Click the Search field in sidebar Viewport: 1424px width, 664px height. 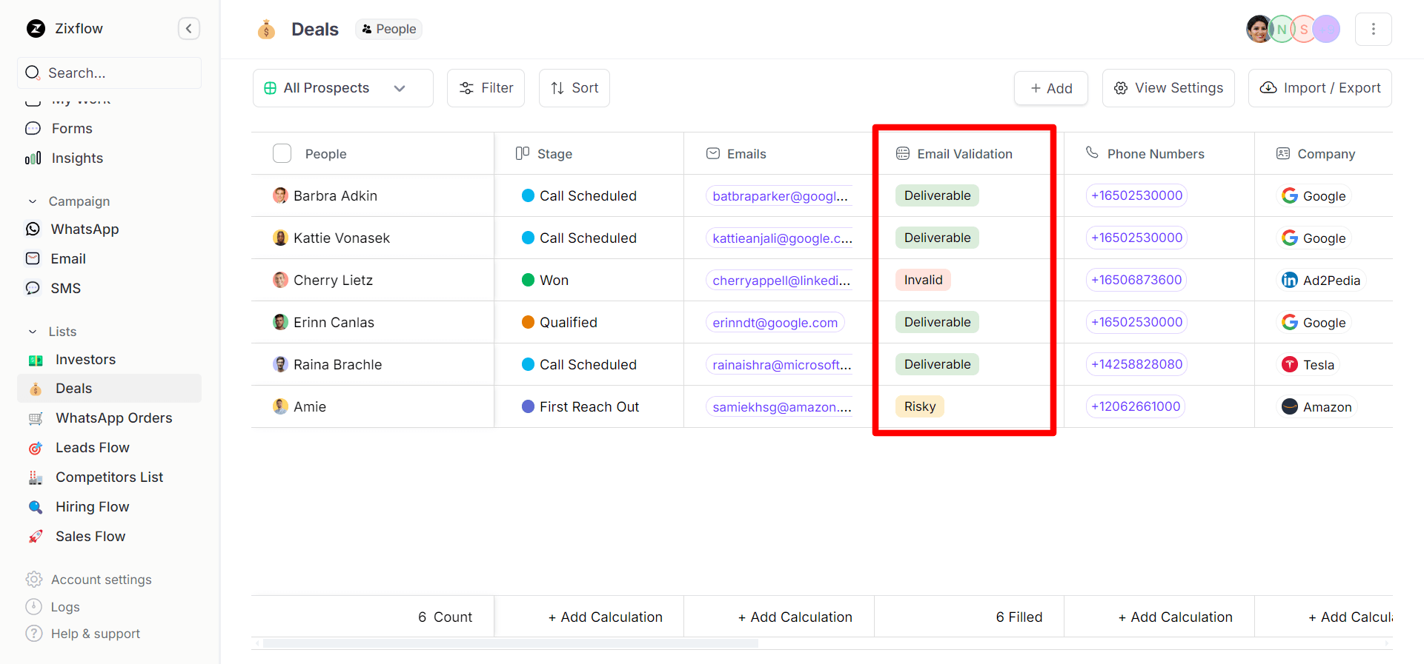[x=109, y=73]
